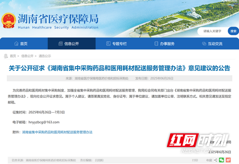
Task: Click the 湖南省医疗保障局 site title
Action: 58,19
